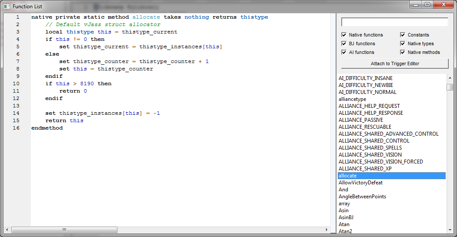Select the And list entry
This screenshot has height=237, width=457.
tap(391, 190)
